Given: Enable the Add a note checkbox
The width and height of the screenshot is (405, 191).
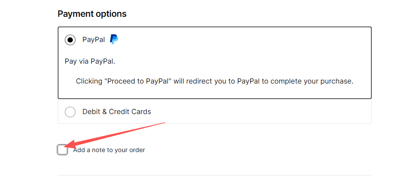Looking at the screenshot, I should pyautogui.click(x=63, y=150).
